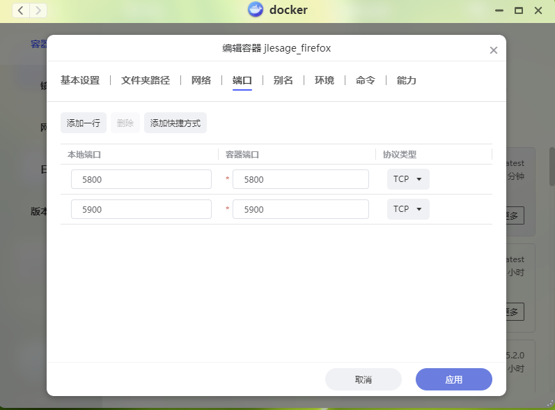Viewport: 555px width, 410px height.
Task: Click the container port field containing 5900
Action: (x=301, y=209)
